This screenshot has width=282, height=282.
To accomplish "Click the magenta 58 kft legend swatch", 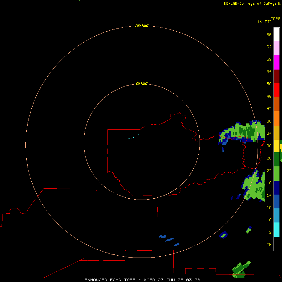I will [x=277, y=62].
